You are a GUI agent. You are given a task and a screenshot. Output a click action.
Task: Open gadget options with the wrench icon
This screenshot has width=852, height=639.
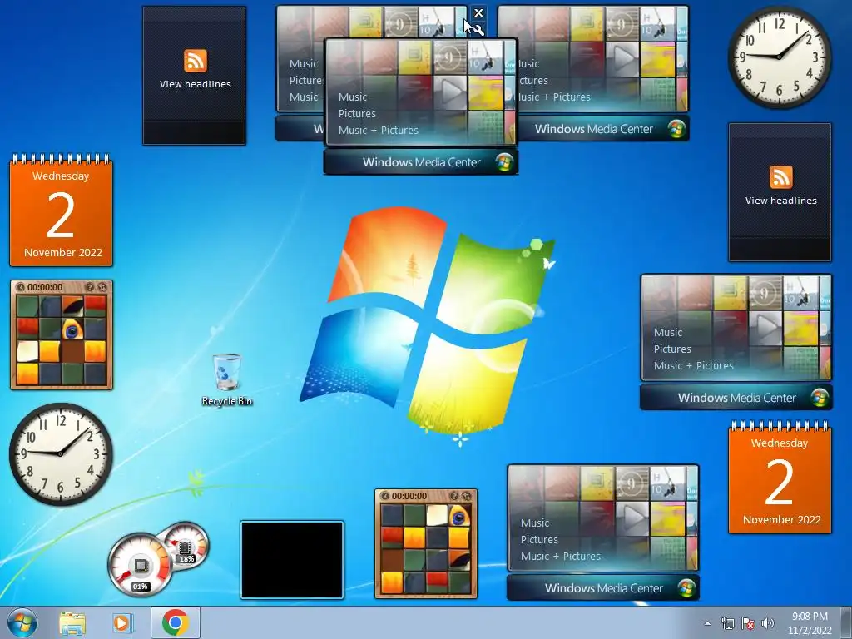(x=478, y=29)
